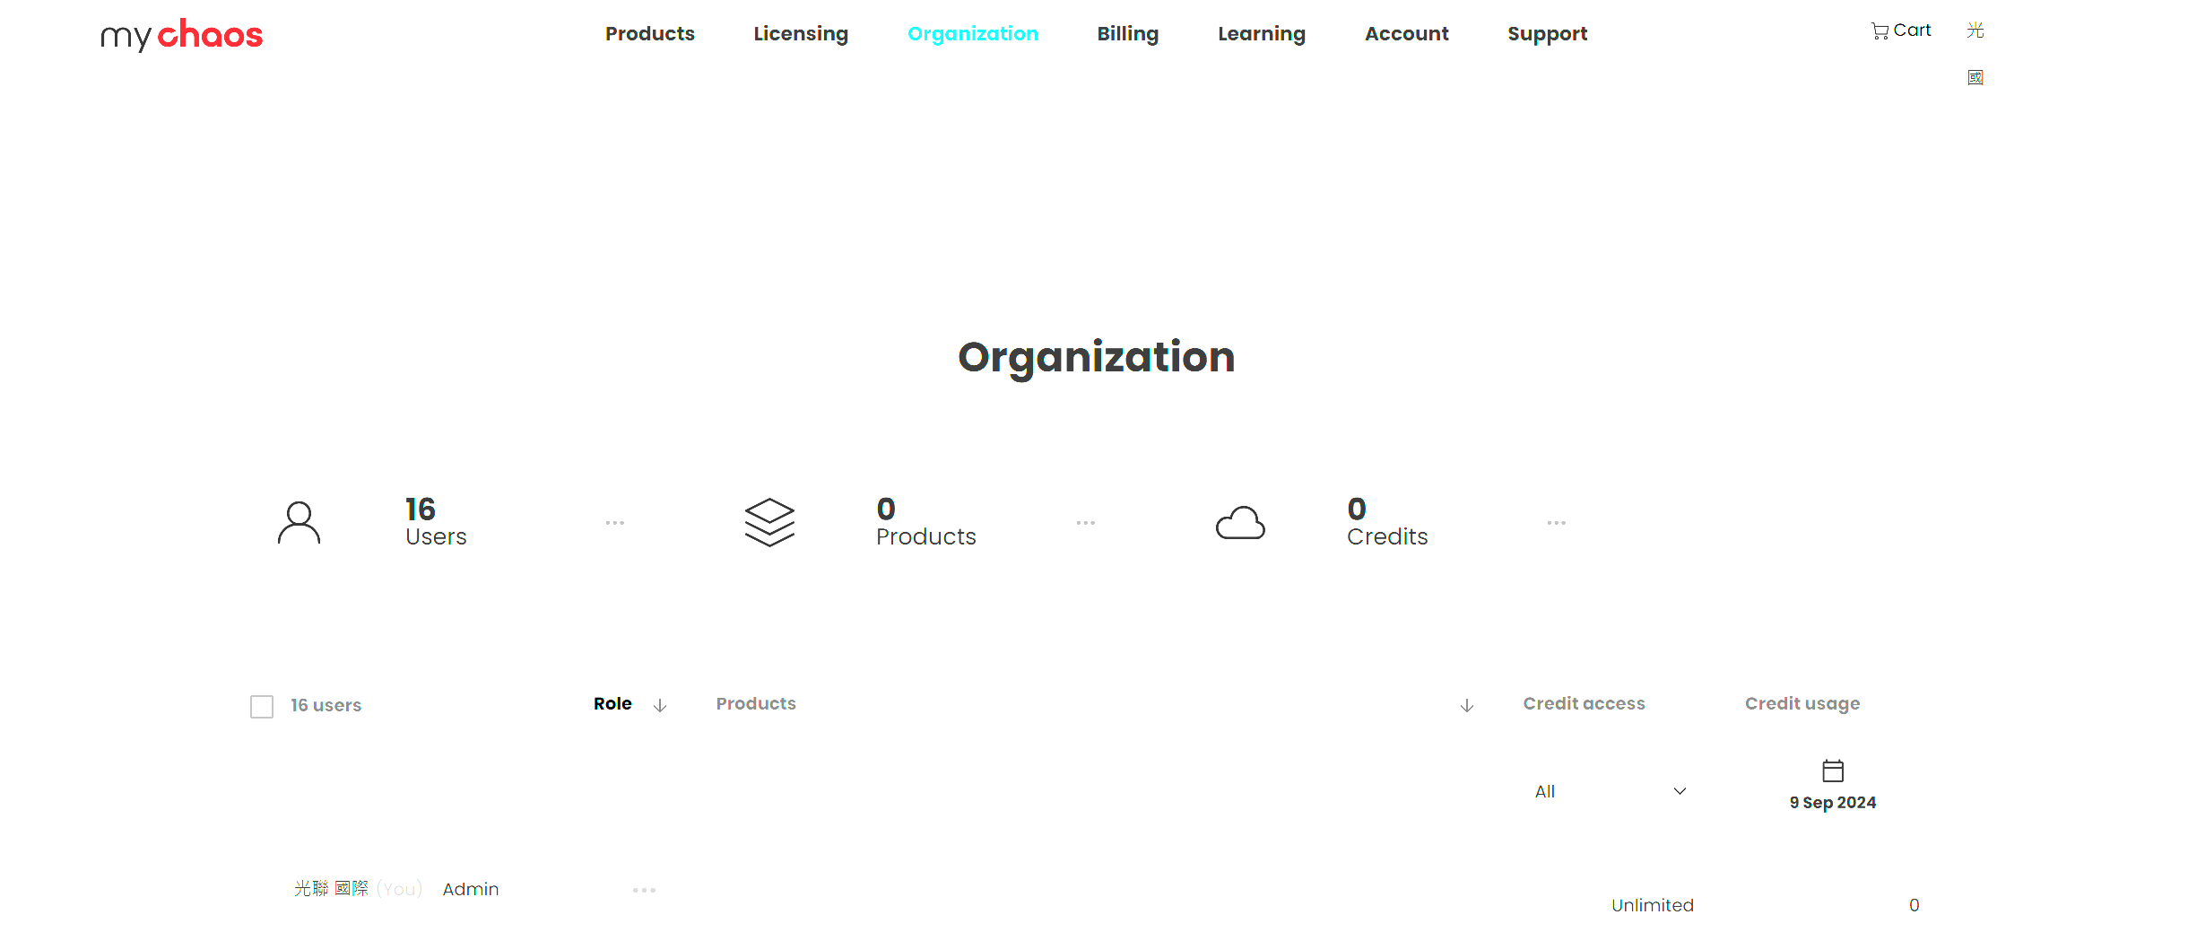
Task: Click the Admin role value
Action: click(x=471, y=890)
